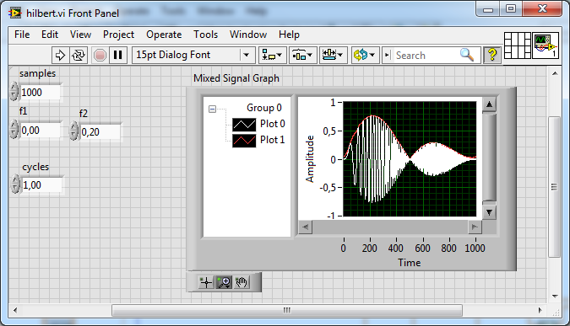The width and height of the screenshot is (570, 326).
Task: Select the Plot 1 legend label
Action: 272,140
